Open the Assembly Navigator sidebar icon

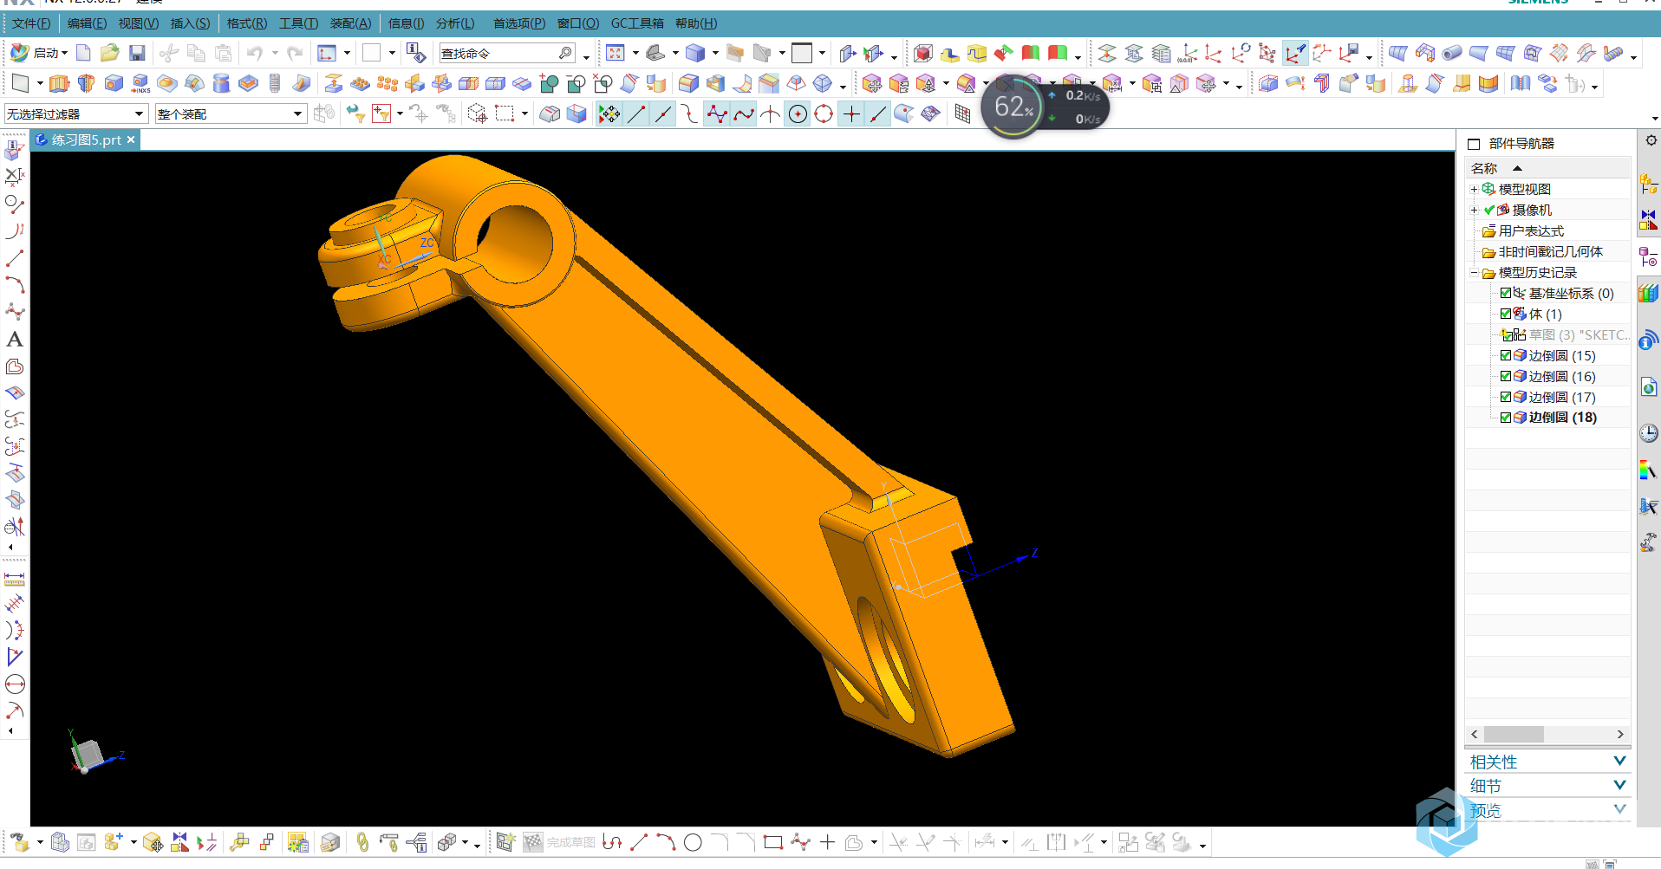tap(1648, 184)
